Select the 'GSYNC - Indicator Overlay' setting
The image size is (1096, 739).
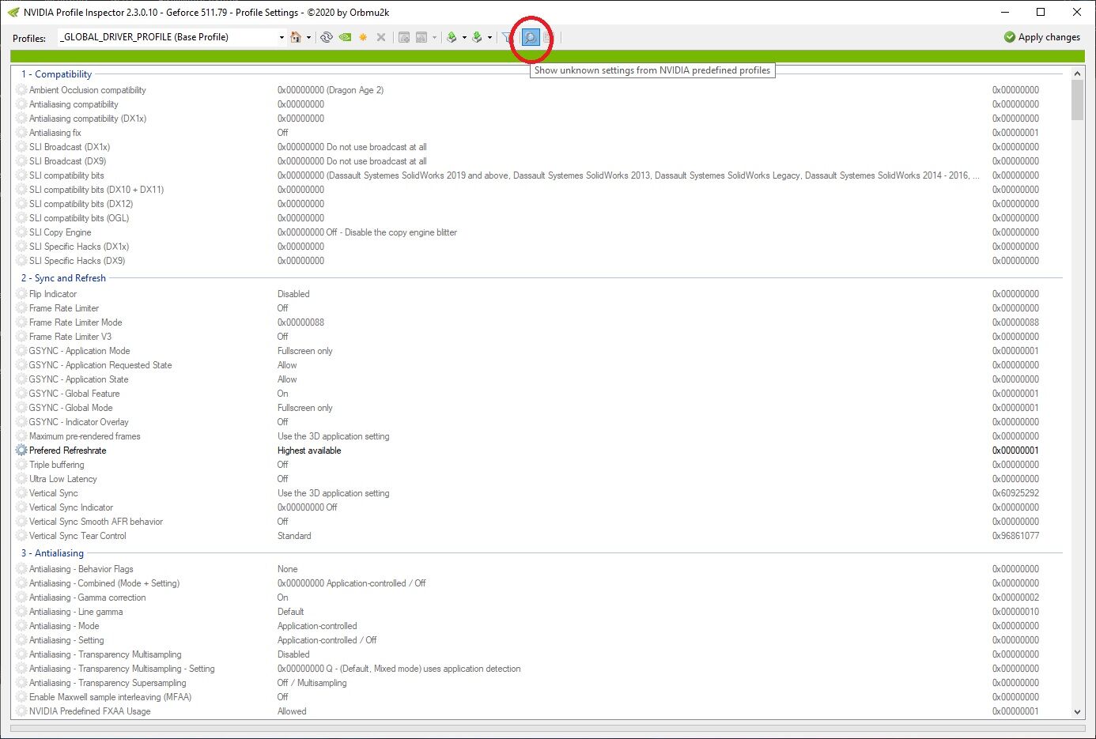[79, 422]
